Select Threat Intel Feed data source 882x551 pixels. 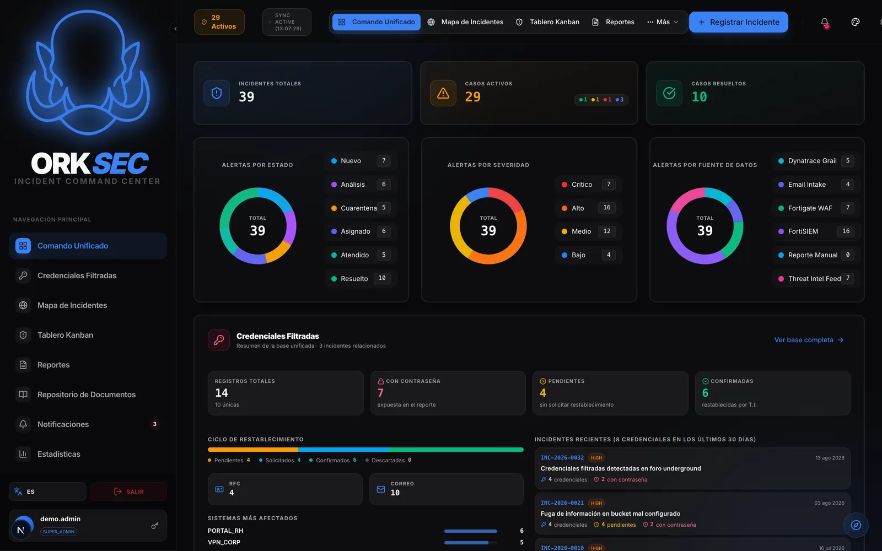tap(816, 278)
